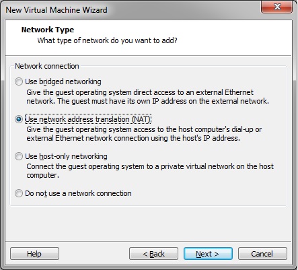Close the wizard with the red X
This screenshot has height=270, width=298.
(277, 7)
